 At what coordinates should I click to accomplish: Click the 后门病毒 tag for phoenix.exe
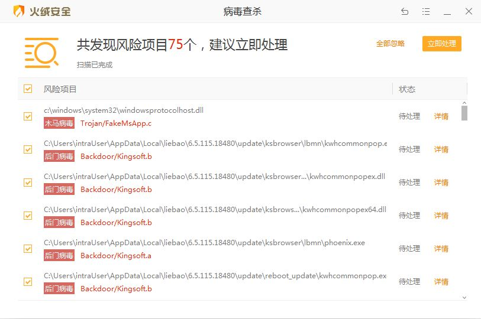click(x=59, y=256)
